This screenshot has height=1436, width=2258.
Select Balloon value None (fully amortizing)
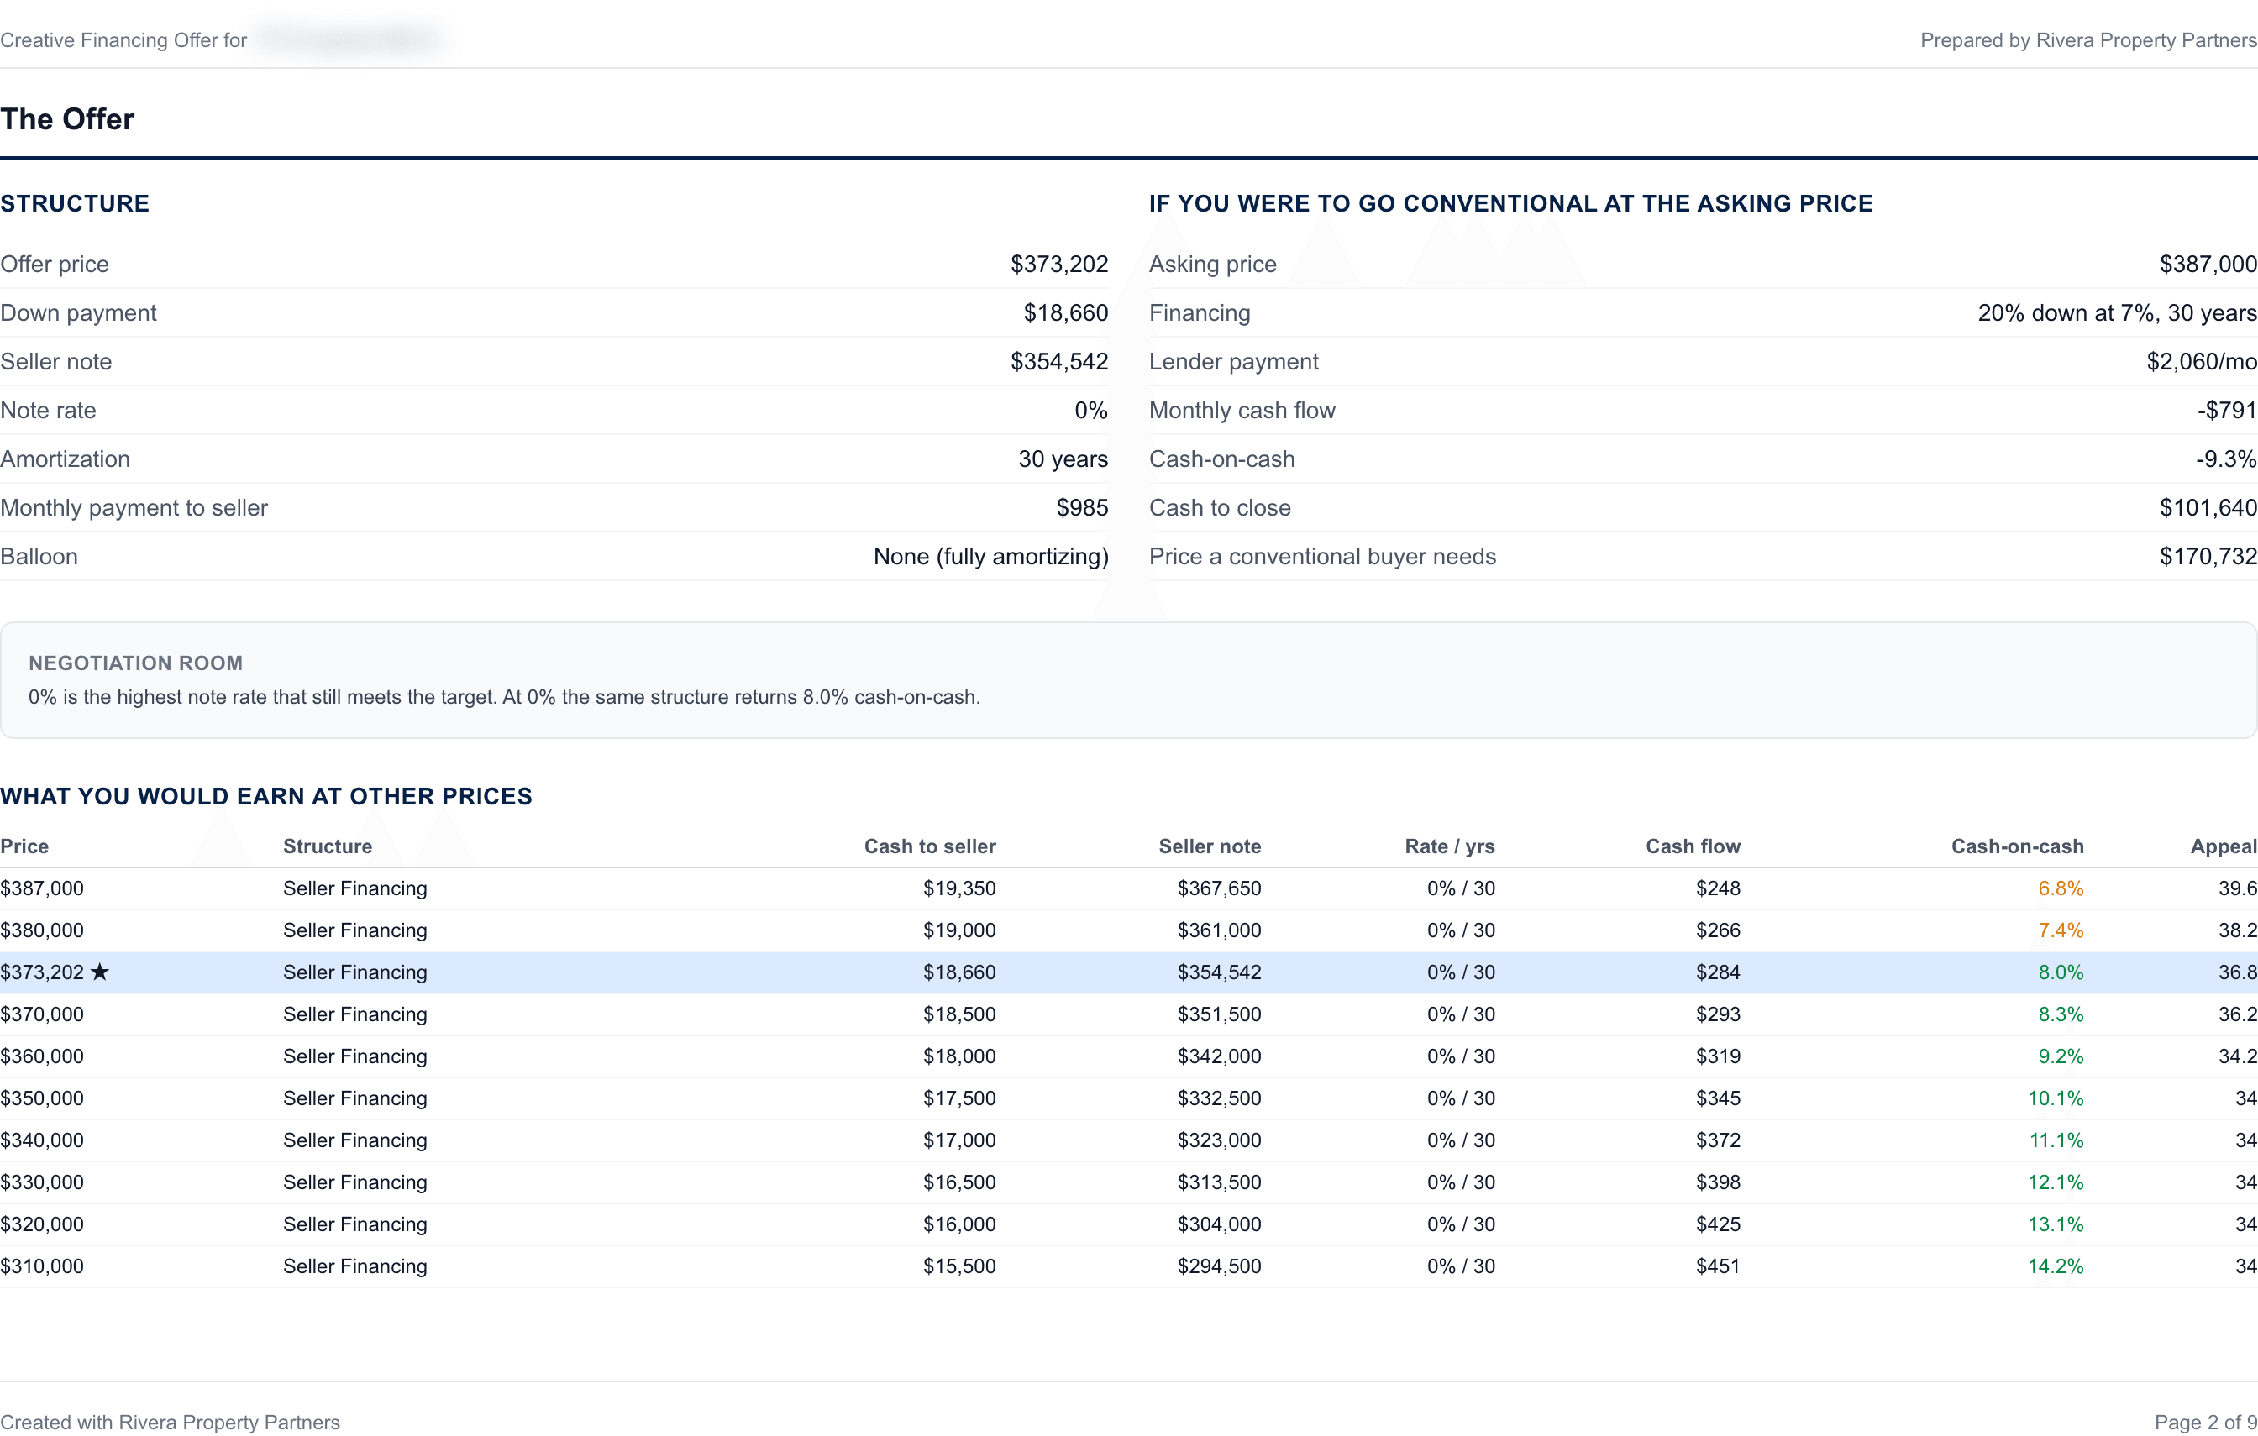coord(990,557)
